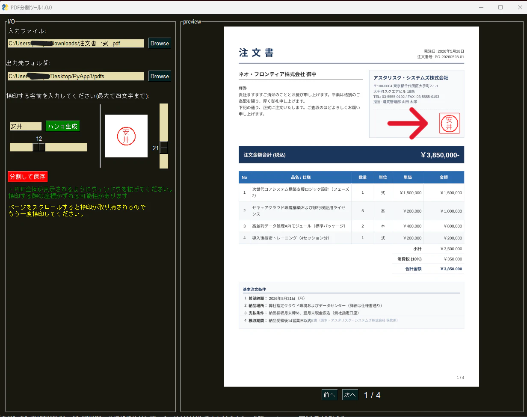This screenshot has height=417, width=527.
Task: Click the 小計 ¥3,500,000 value
Action: pos(451,248)
